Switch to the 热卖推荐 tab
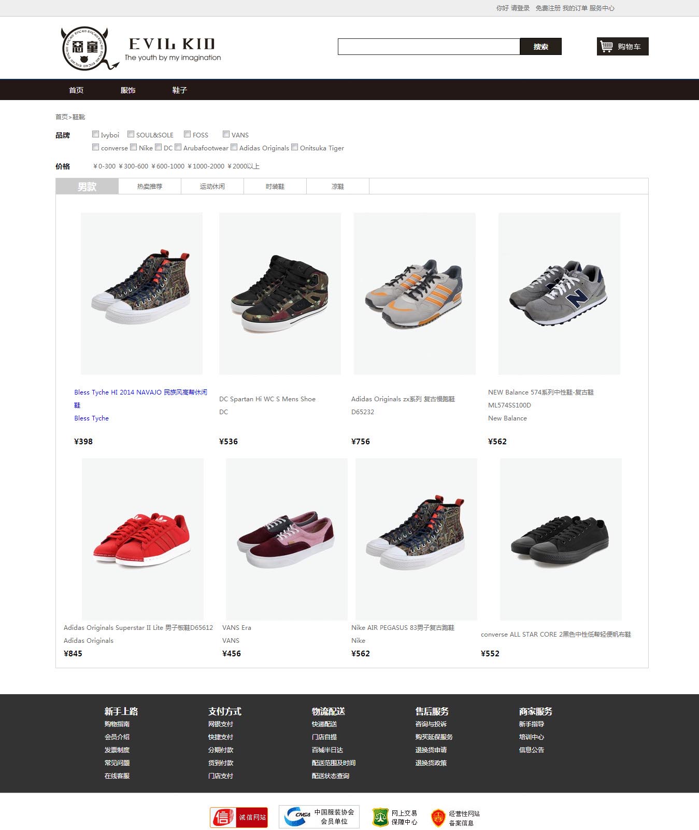The width and height of the screenshot is (699, 830). pyautogui.click(x=150, y=186)
